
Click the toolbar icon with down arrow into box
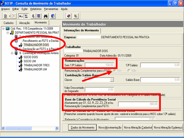pos(33,16)
